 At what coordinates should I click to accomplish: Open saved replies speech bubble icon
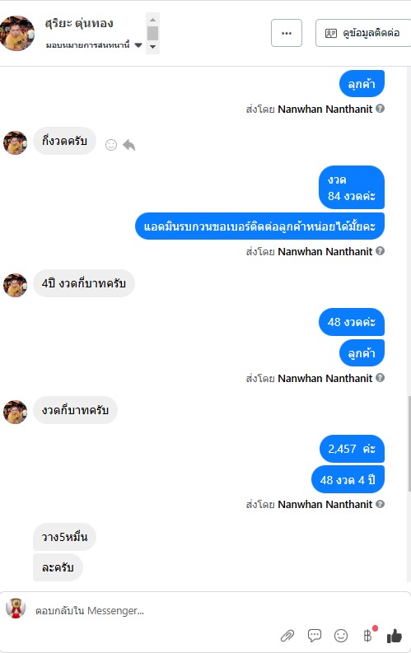point(315,636)
